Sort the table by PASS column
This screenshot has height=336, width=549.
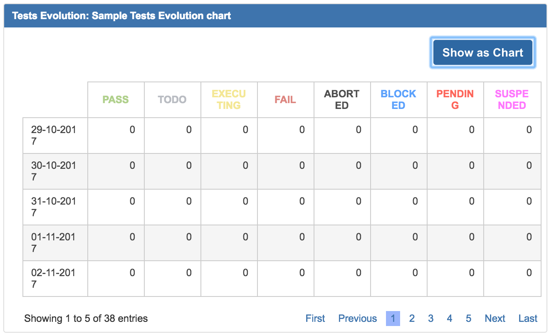(x=116, y=99)
